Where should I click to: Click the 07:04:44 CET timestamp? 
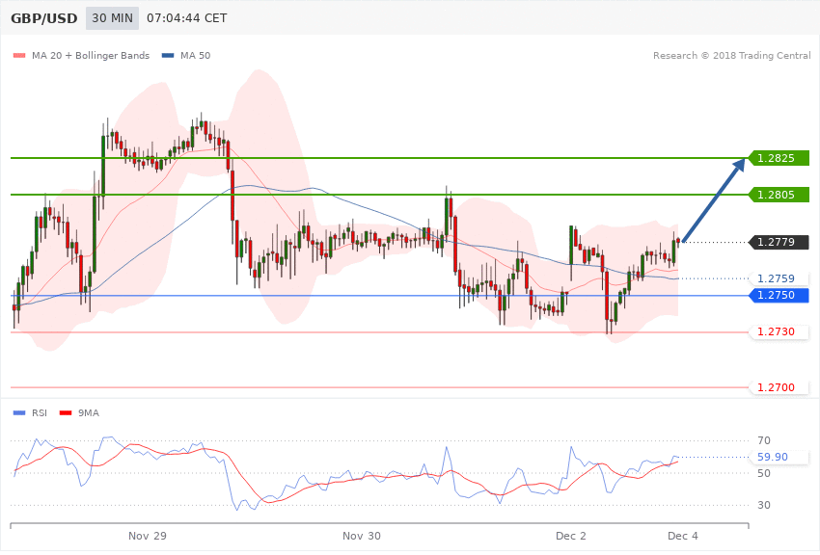[187, 18]
